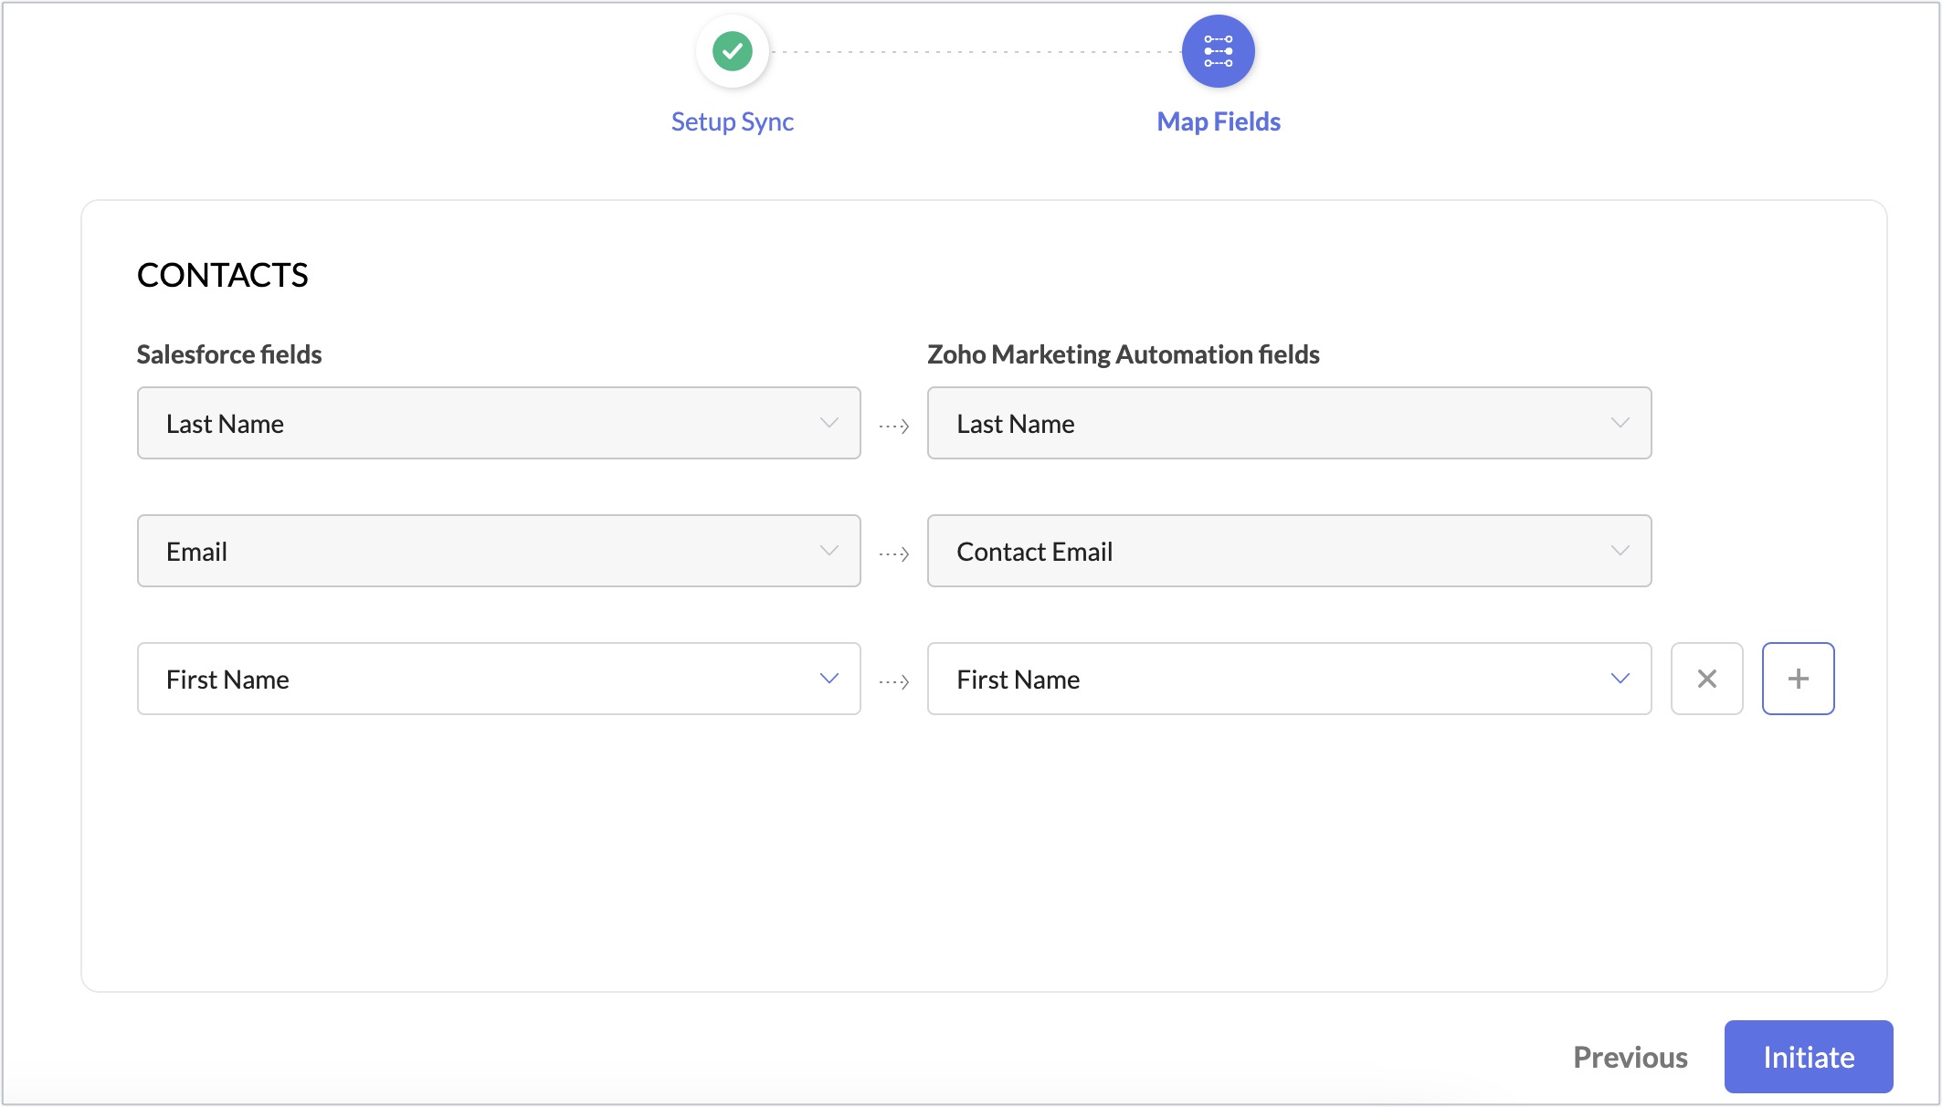Remove the First Name mapping row with X
This screenshot has height=1107, width=1942.
(x=1706, y=679)
